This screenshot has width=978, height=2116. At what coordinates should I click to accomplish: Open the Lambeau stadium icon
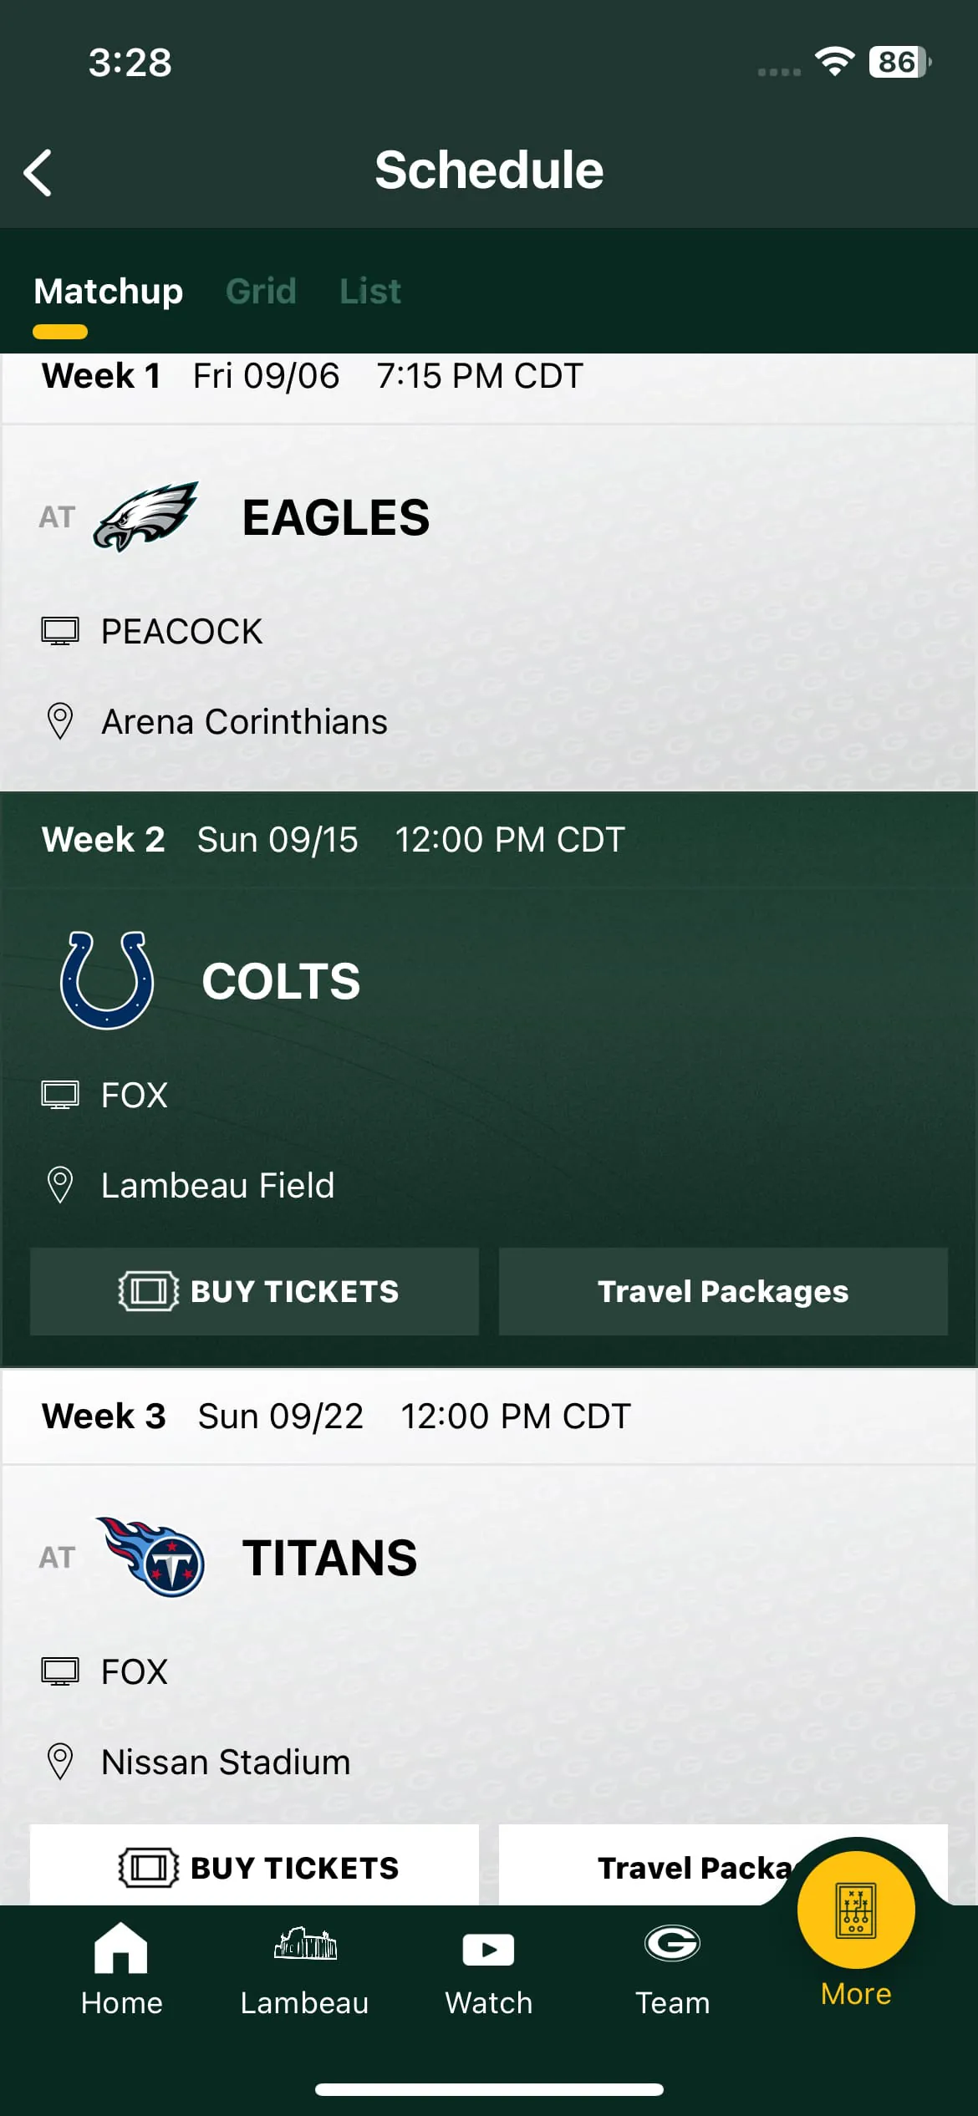[305, 1945]
